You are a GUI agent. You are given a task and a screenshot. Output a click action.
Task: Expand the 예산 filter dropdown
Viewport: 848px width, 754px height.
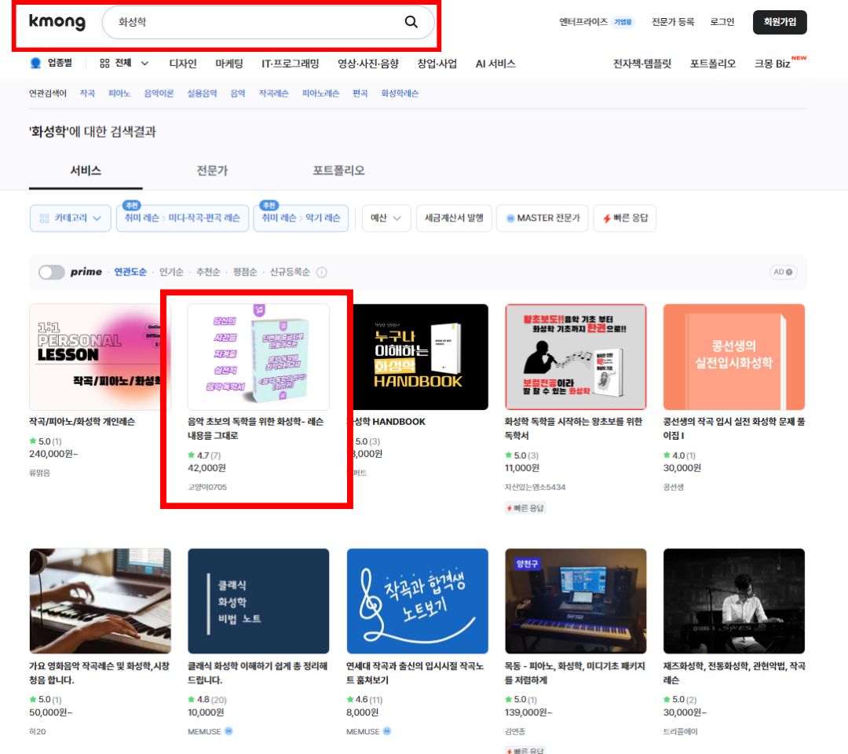click(x=386, y=218)
